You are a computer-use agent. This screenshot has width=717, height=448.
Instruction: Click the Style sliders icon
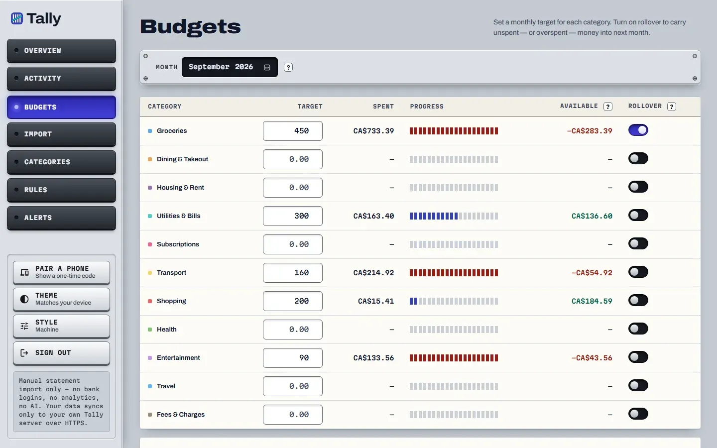tap(24, 326)
